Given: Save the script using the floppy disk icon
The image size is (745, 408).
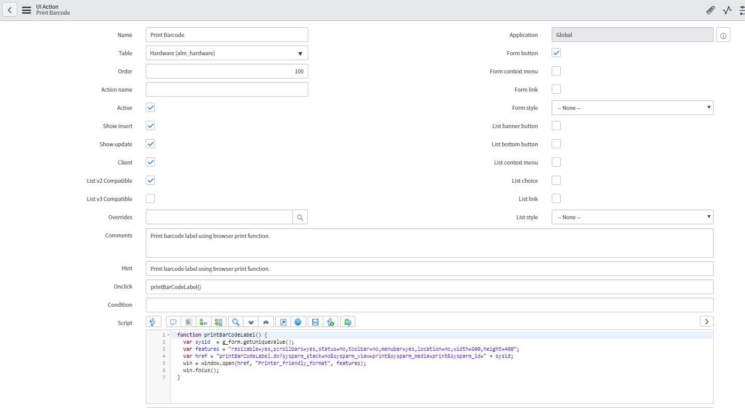Looking at the screenshot, I should point(315,321).
